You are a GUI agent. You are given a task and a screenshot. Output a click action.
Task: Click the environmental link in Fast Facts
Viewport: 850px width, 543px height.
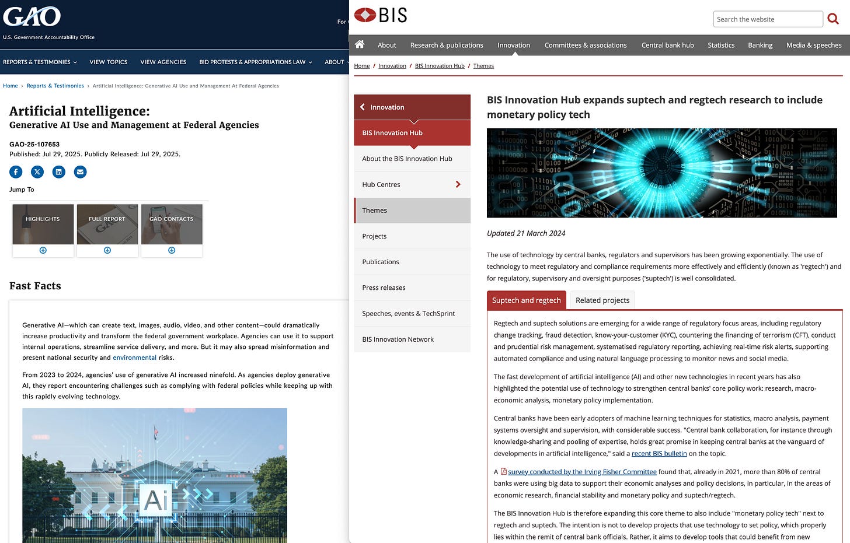tap(135, 358)
